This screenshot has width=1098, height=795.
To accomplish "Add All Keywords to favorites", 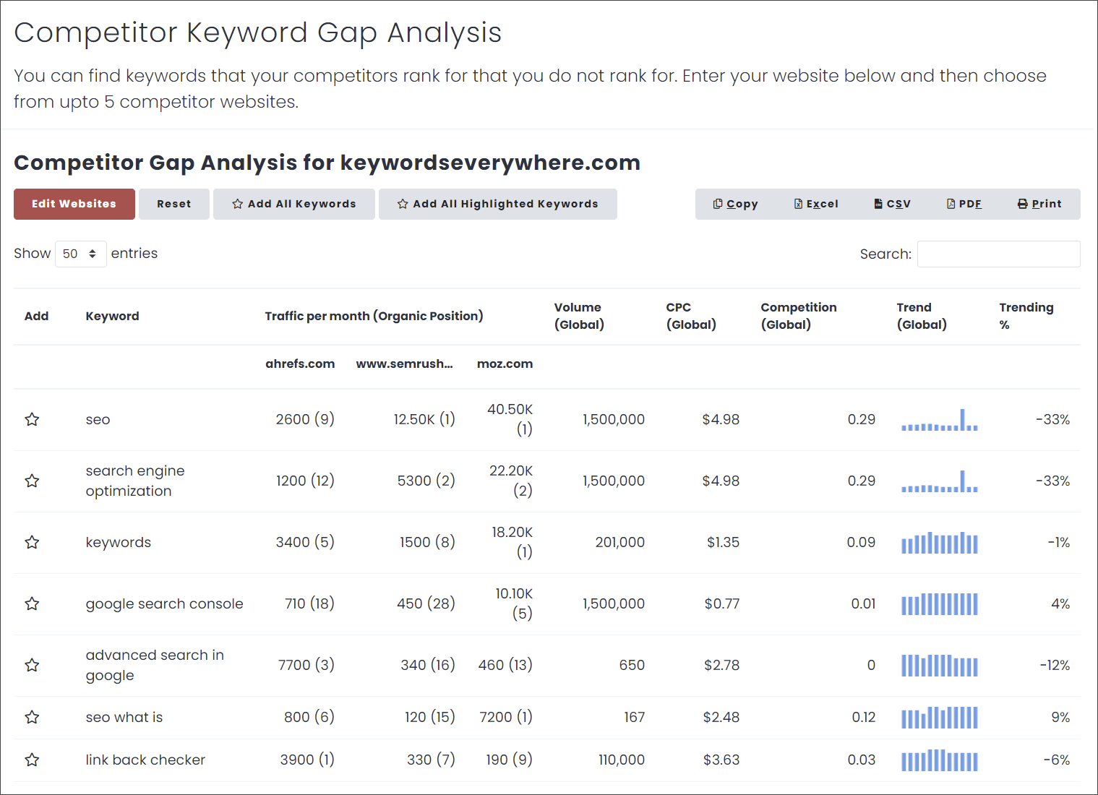I will tap(294, 204).
